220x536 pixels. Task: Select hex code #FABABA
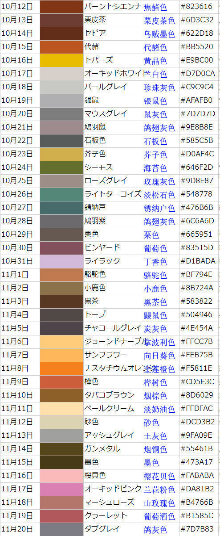pos(197,475)
